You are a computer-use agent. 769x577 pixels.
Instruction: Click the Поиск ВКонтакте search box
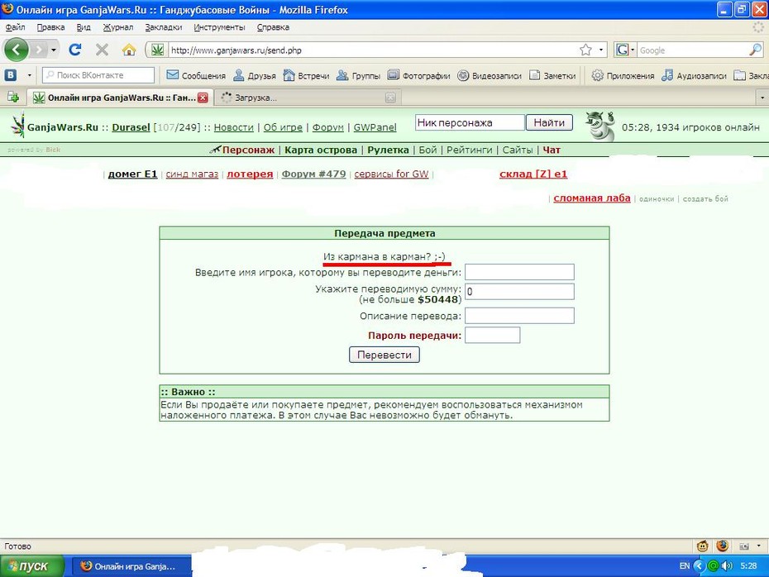98,75
